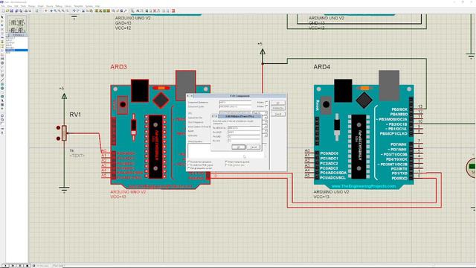Screen dimensions: 476x268
Task: Select the 2D graphics line tool
Action: 2,80
